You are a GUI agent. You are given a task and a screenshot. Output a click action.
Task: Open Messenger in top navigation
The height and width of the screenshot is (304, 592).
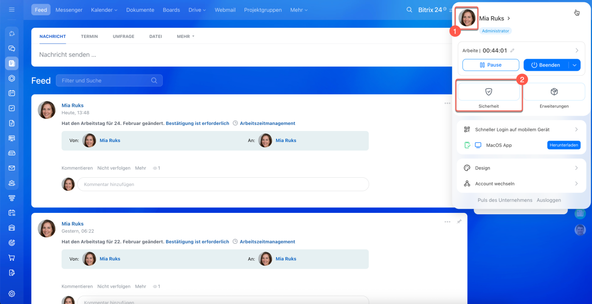tap(69, 10)
